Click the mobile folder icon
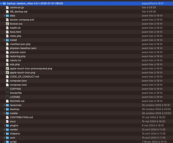 click(7, 113)
